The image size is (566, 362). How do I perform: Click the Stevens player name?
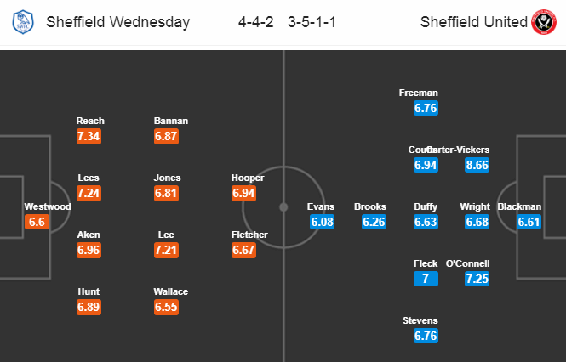[420, 320]
